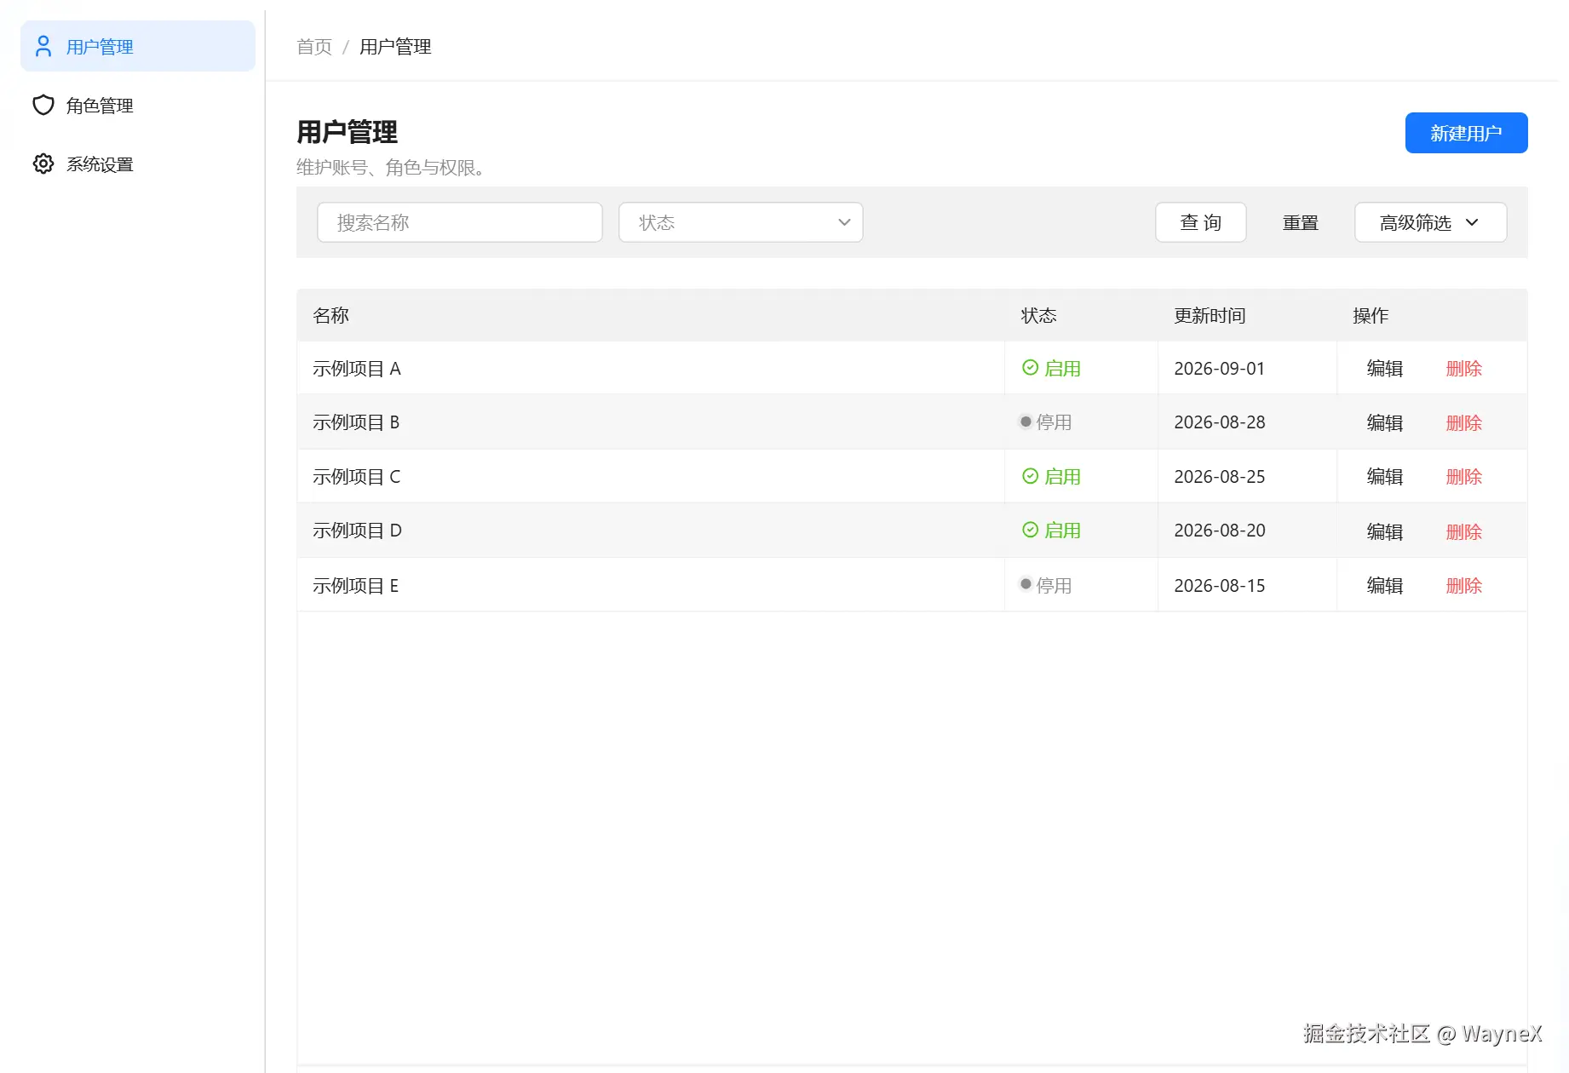The height and width of the screenshot is (1073, 1569).
Task: Click the 停用 status text of 示例项目 B
Action: 1054,422
